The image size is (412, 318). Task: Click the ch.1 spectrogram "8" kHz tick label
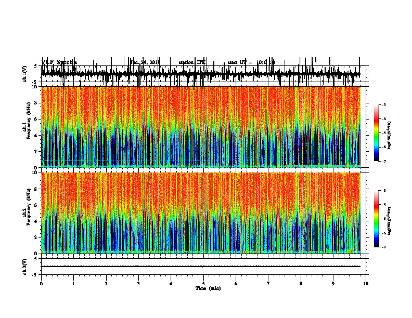pos(36,103)
